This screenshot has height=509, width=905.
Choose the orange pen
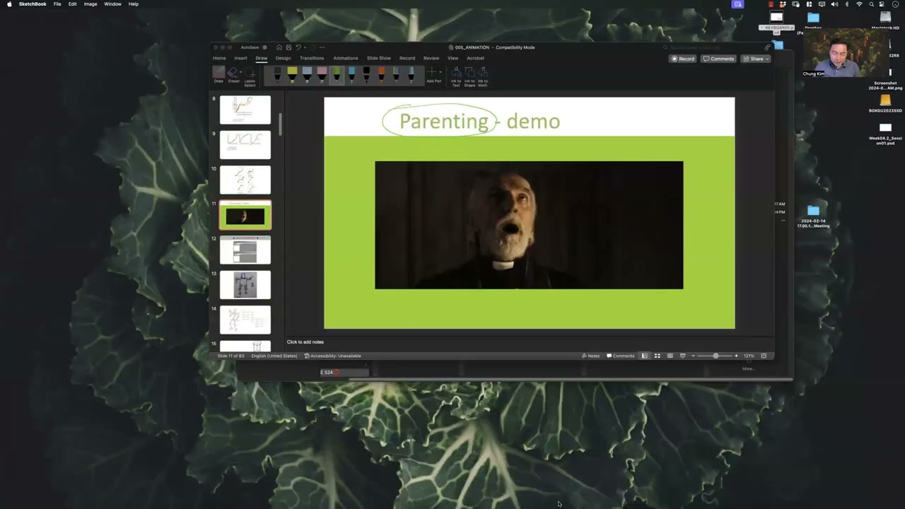click(x=381, y=74)
